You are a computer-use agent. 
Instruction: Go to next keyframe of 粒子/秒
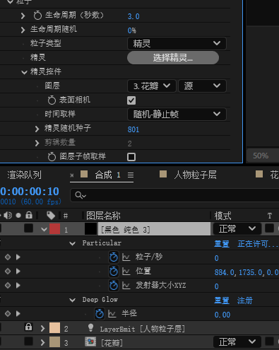pos(18,257)
